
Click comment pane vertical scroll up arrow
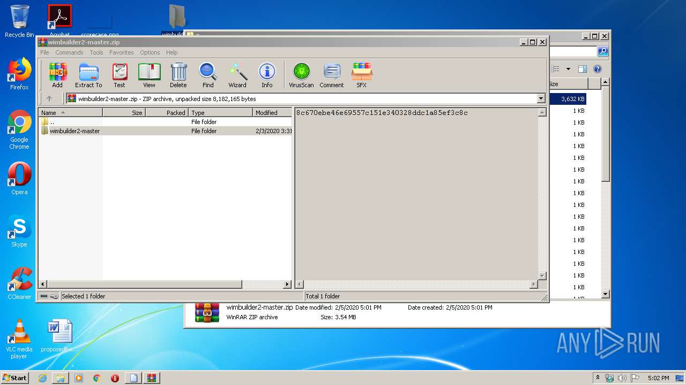coord(542,113)
